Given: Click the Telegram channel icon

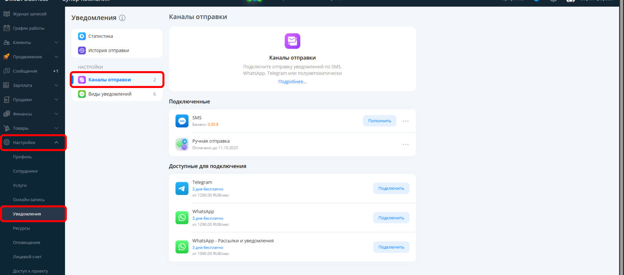Looking at the screenshot, I should (182, 188).
